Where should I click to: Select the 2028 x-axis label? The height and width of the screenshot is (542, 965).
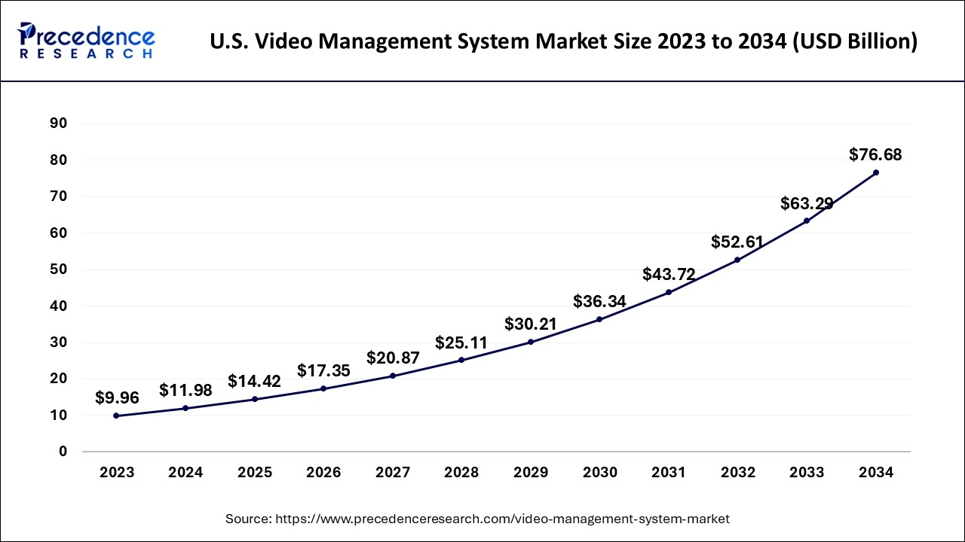pyautogui.click(x=461, y=473)
